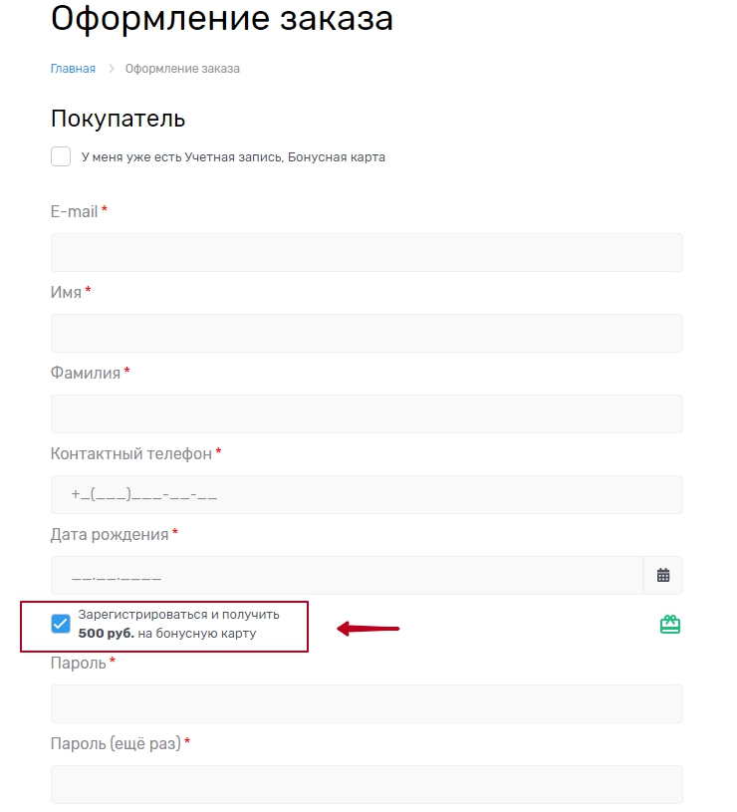Click the Контактный телефон masked field
Image resolution: width=737 pixels, height=812 pixels.
click(x=367, y=495)
